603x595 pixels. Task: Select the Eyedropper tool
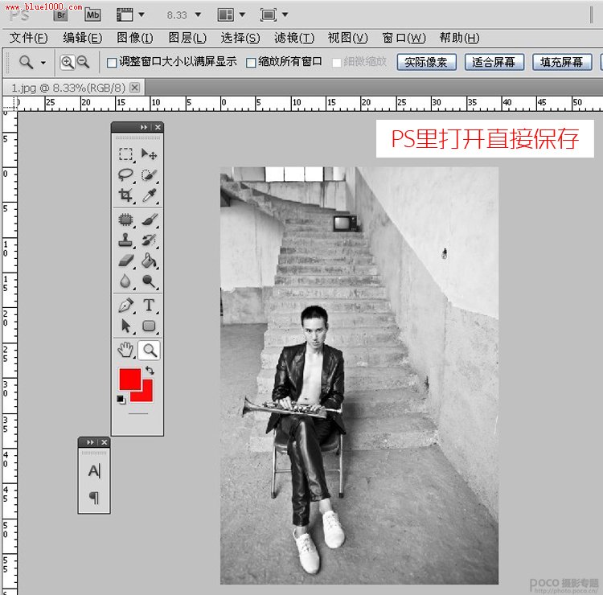150,195
